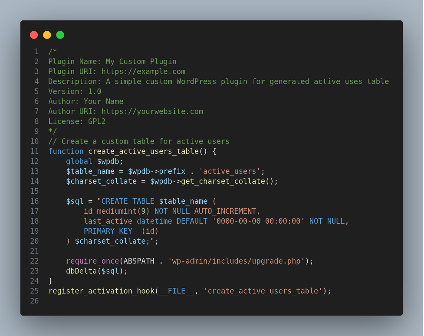Click the text 'id mediumint(9)'
The height and width of the screenshot is (336, 424).
[117, 212]
